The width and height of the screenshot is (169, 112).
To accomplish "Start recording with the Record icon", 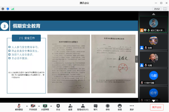I will tap(107, 107).
